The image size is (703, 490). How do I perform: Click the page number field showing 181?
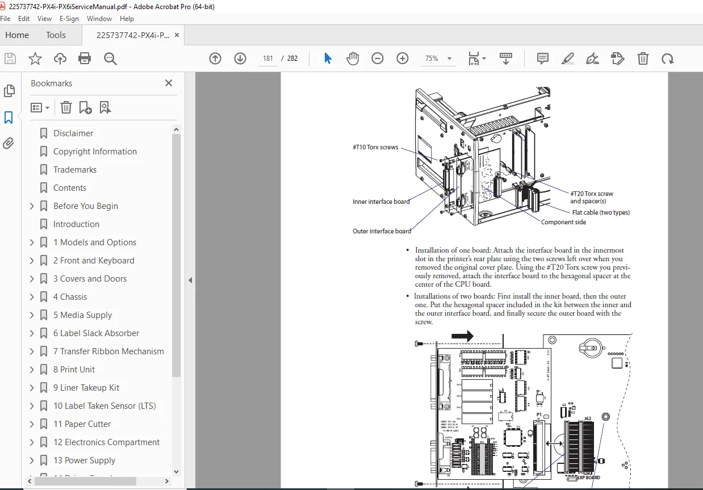click(269, 58)
